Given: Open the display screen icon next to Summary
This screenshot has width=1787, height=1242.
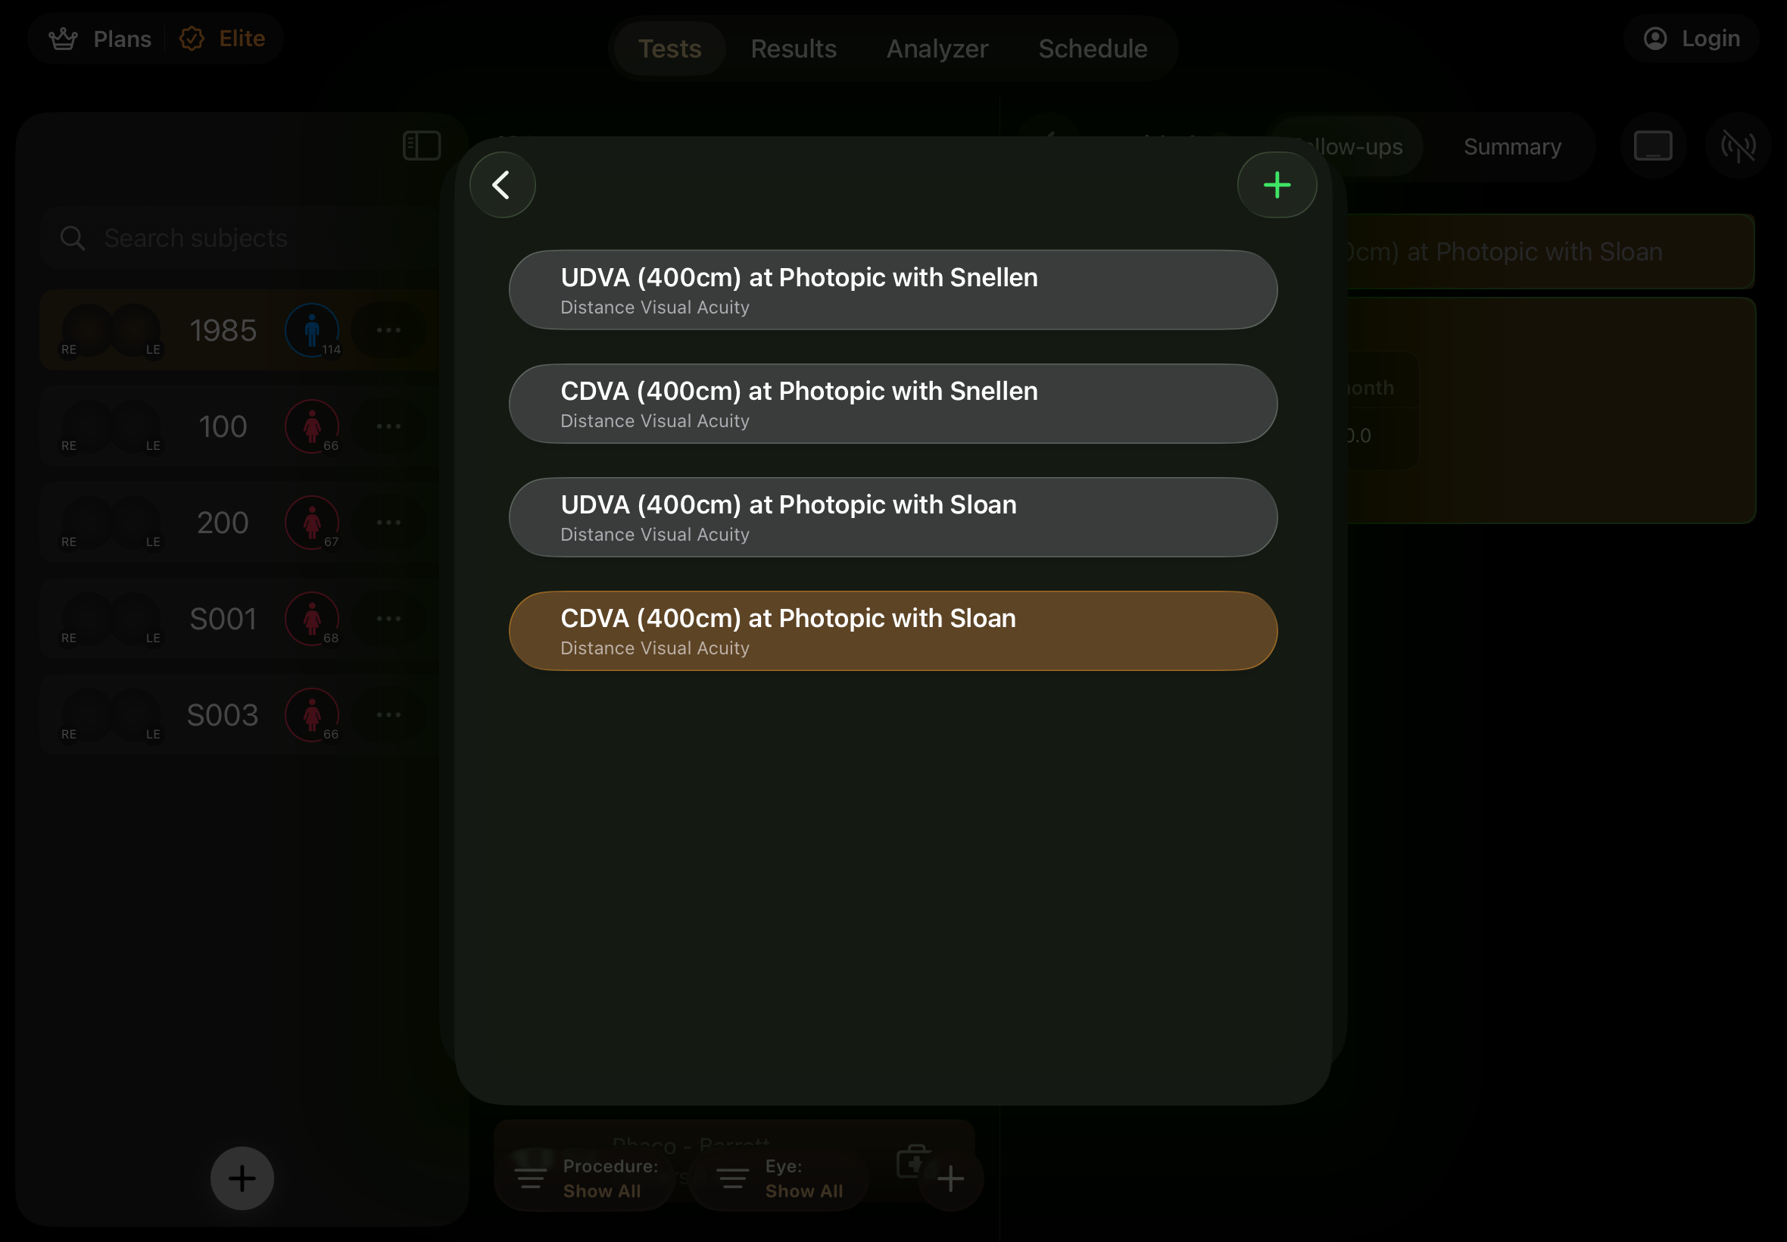Looking at the screenshot, I should tap(1653, 146).
